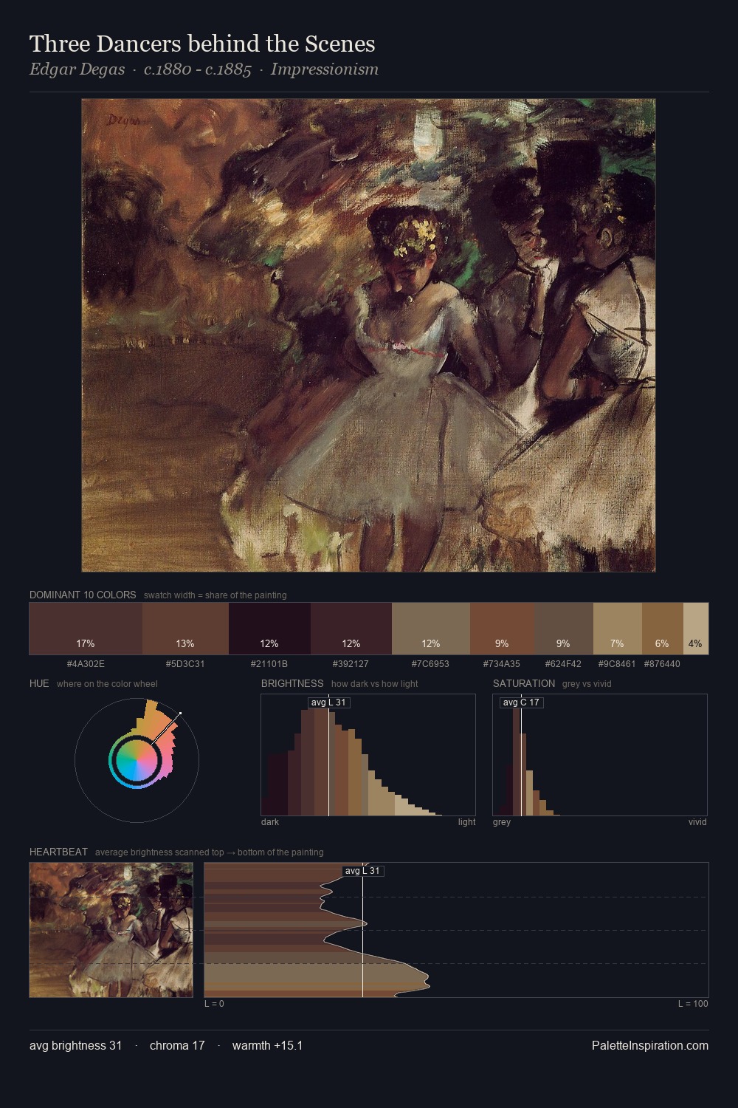738x1108 pixels.
Task: Click the dark axis label
Action: tap(270, 822)
